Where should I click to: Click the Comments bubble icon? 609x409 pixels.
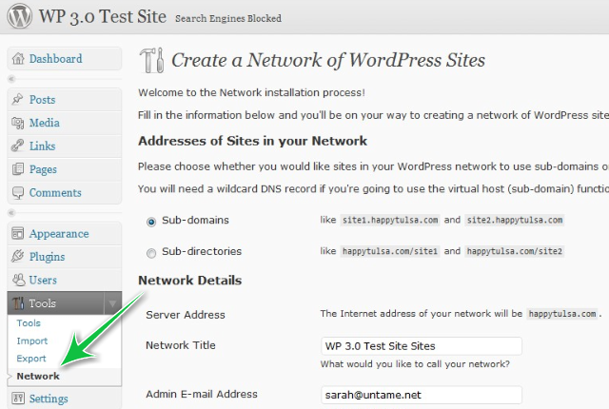click(17, 193)
